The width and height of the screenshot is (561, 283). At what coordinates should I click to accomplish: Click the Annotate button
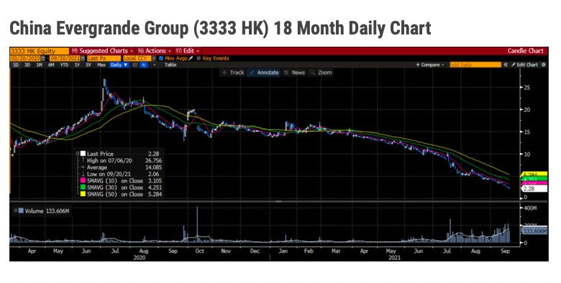(264, 73)
